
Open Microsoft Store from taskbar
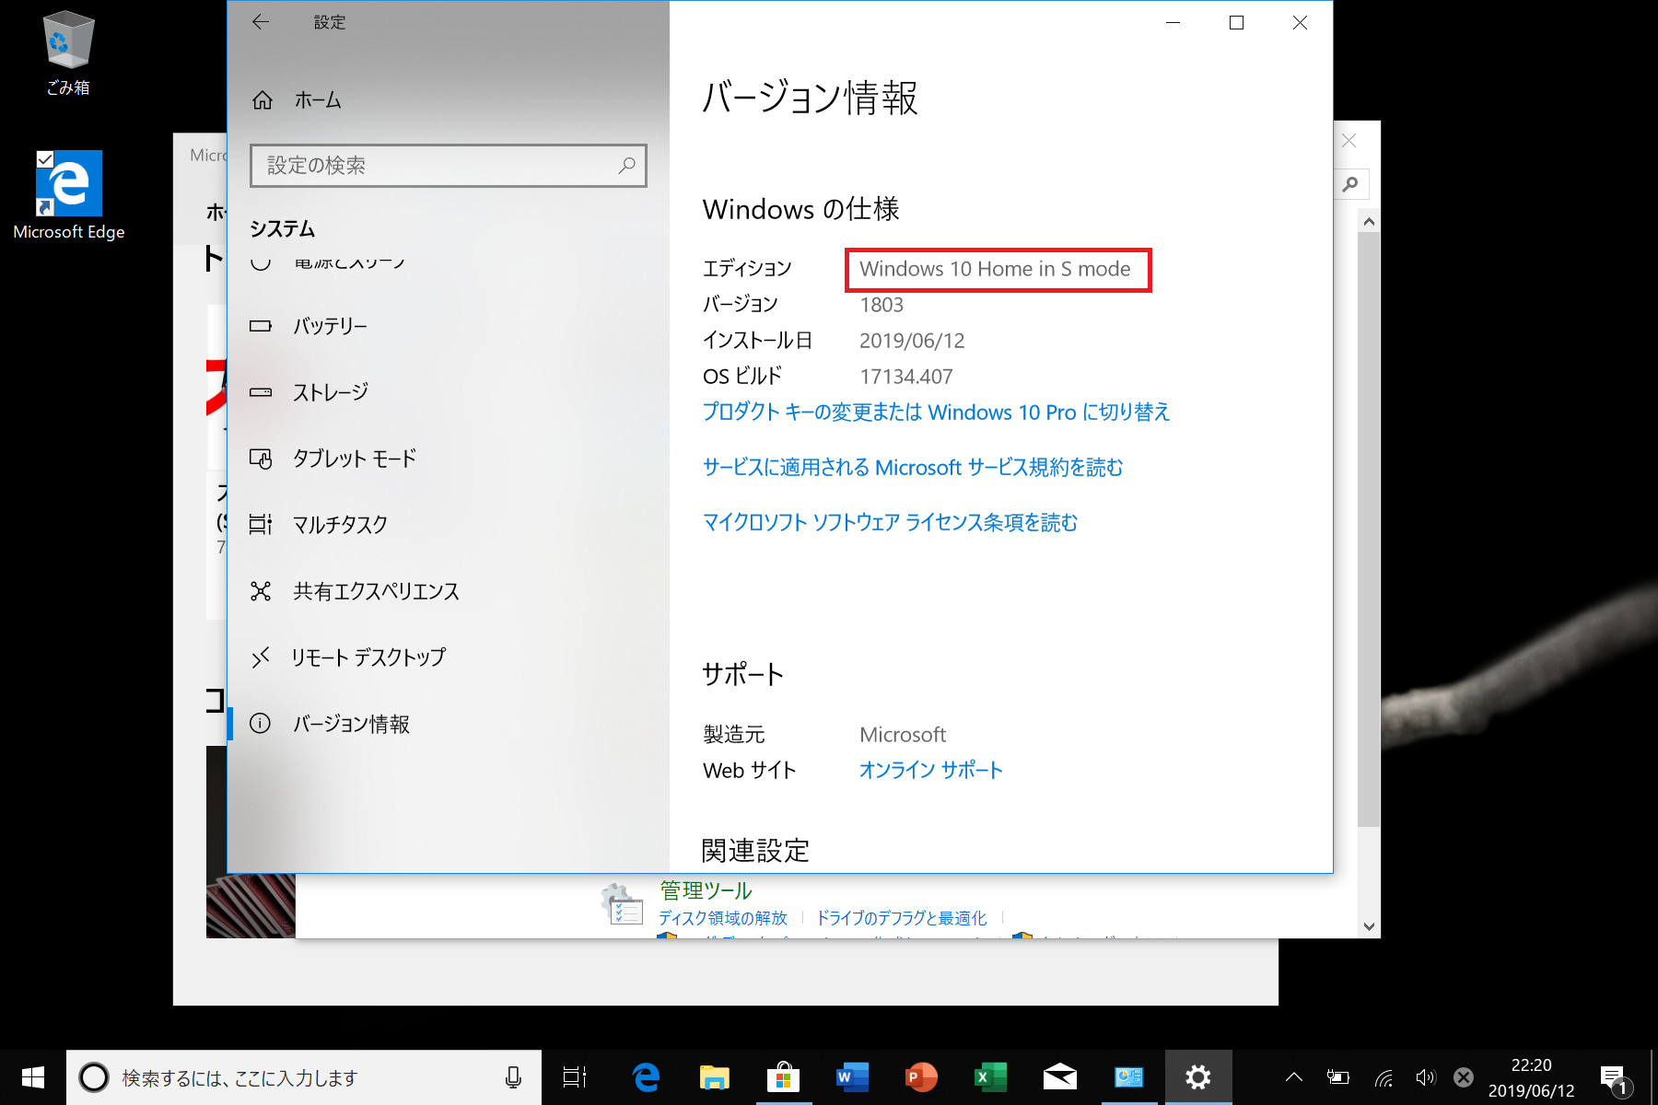(783, 1077)
